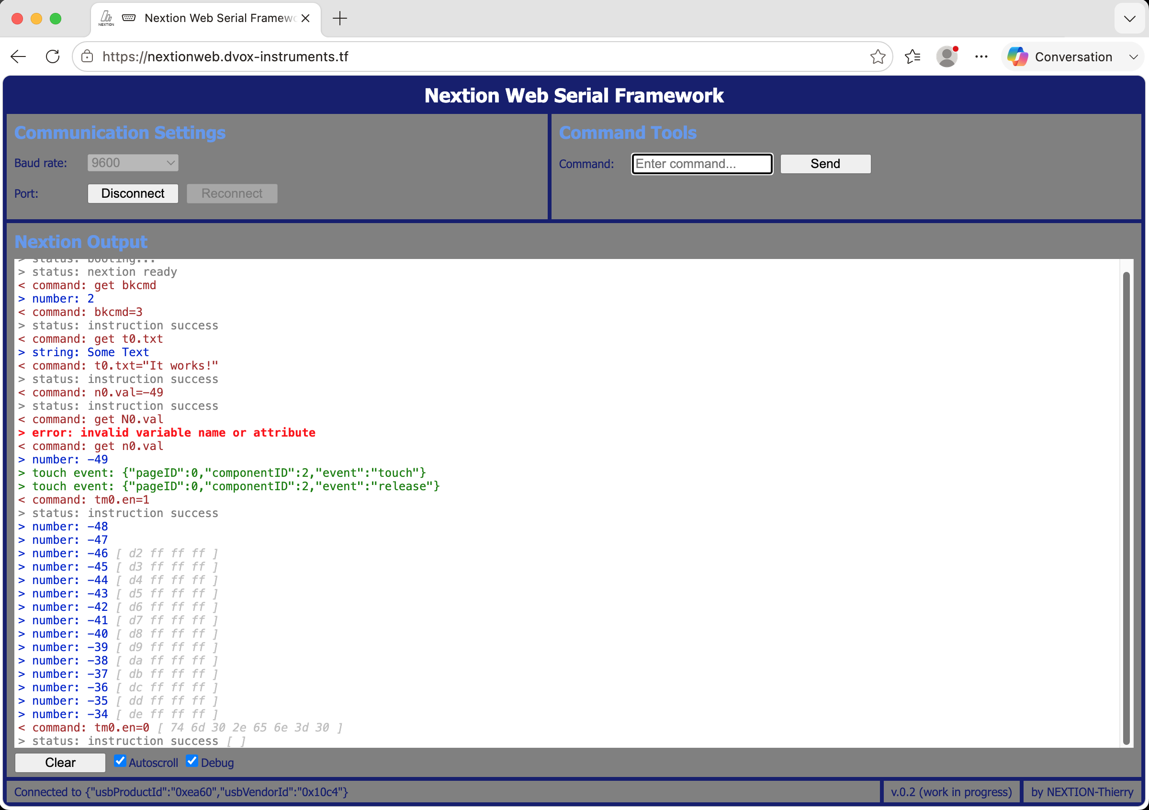Reload the page with the refresh icon
1149x810 pixels.
pyautogui.click(x=53, y=56)
